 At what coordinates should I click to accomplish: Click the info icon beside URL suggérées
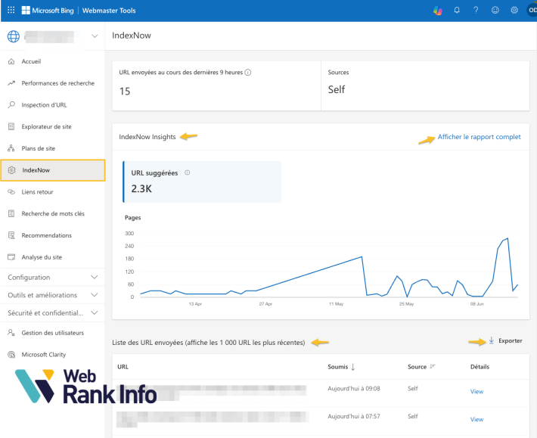[188, 172]
